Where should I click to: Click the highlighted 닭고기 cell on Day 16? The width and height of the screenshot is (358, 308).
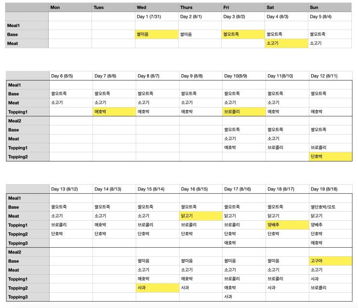point(201,216)
